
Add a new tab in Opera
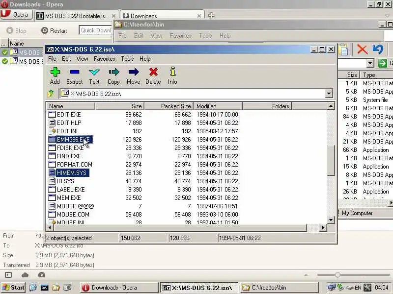(211, 16)
